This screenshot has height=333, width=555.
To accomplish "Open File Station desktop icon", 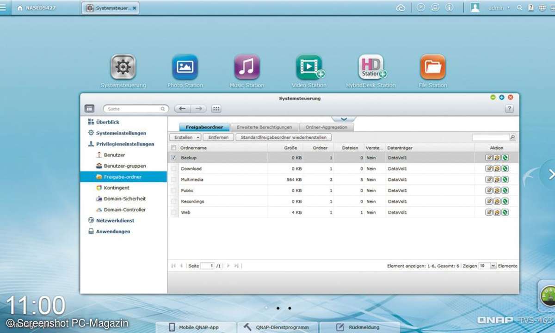I will click(433, 68).
